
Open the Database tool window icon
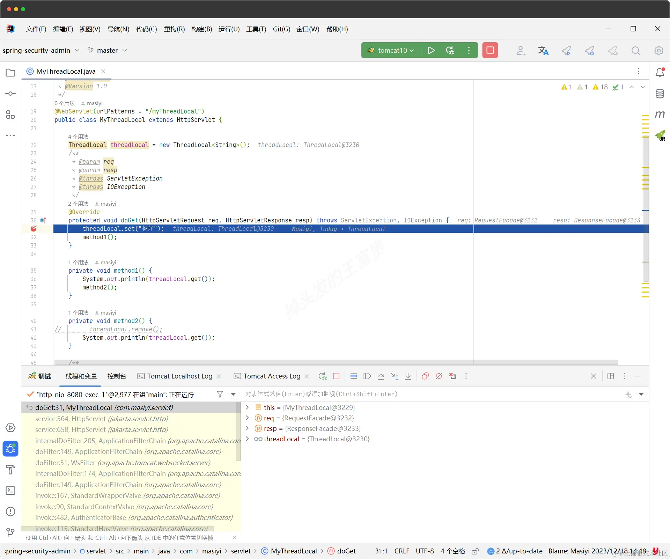point(660,94)
